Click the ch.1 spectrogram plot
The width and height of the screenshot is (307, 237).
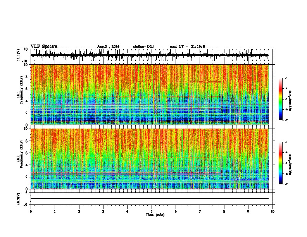point(150,94)
